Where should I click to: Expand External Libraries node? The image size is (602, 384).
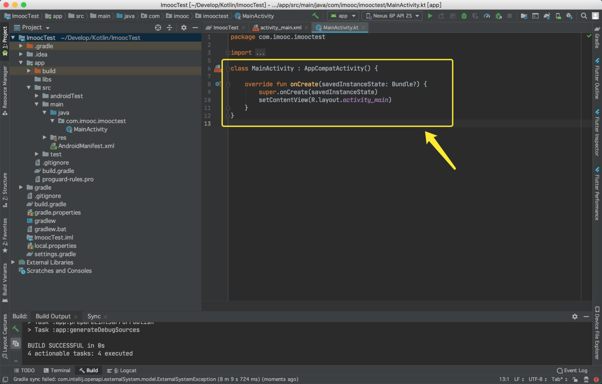pos(13,262)
